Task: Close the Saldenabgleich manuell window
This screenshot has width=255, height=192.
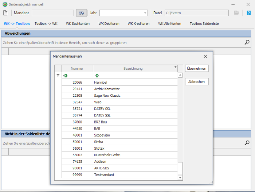Action: (x=248, y=5)
